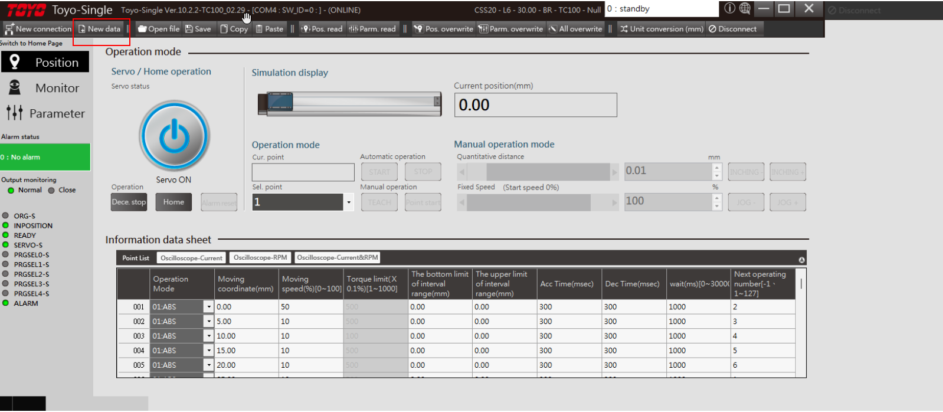The height and width of the screenshot is (412, 943).
Task: Switch to Oscilloscope-Current&RPM tab
Action: coord(338,257)
